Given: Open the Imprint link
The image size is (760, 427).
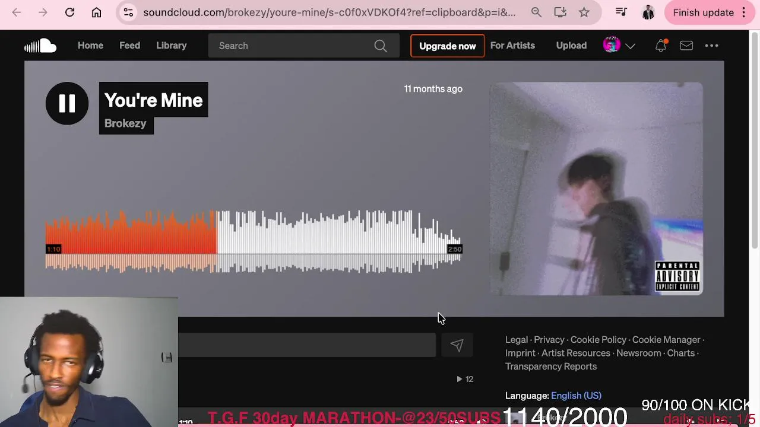Looking at the screenshot, I should point(520,353).
